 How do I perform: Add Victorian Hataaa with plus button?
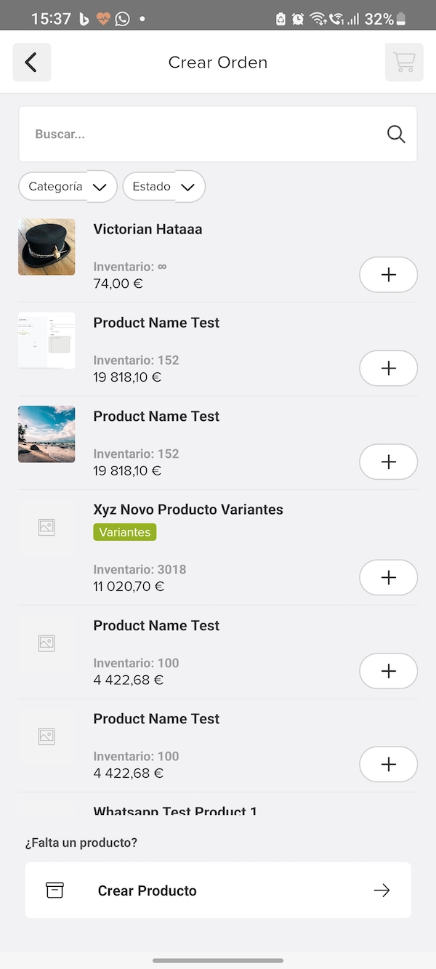[389, 275]
